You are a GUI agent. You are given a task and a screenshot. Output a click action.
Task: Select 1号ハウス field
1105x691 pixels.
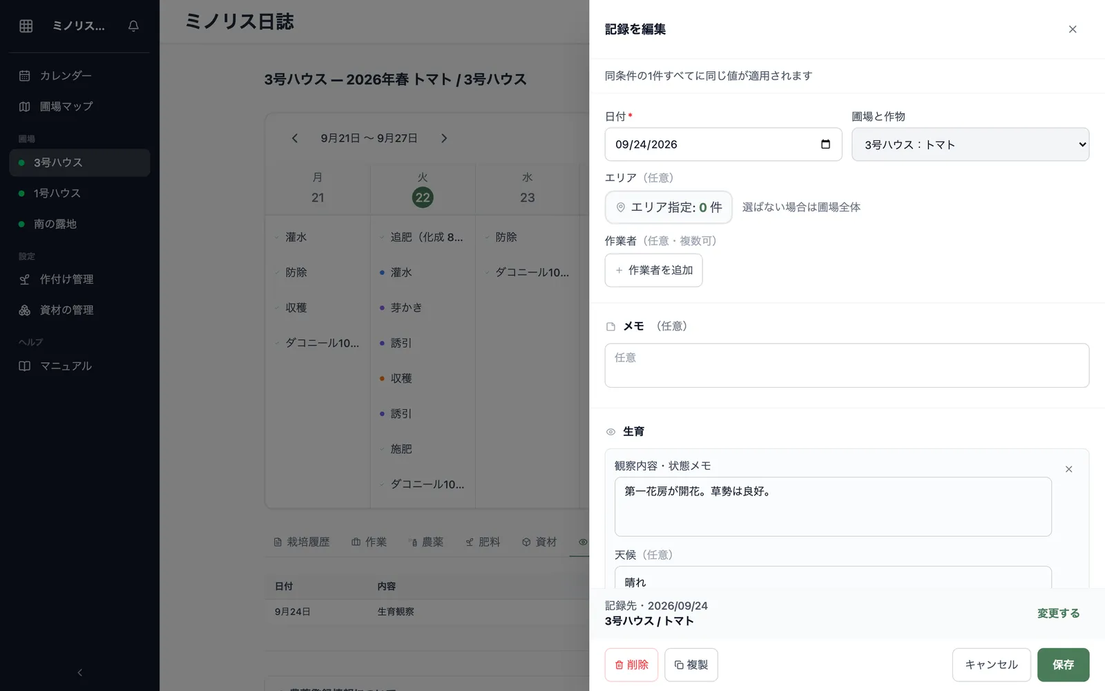(79, 193)
